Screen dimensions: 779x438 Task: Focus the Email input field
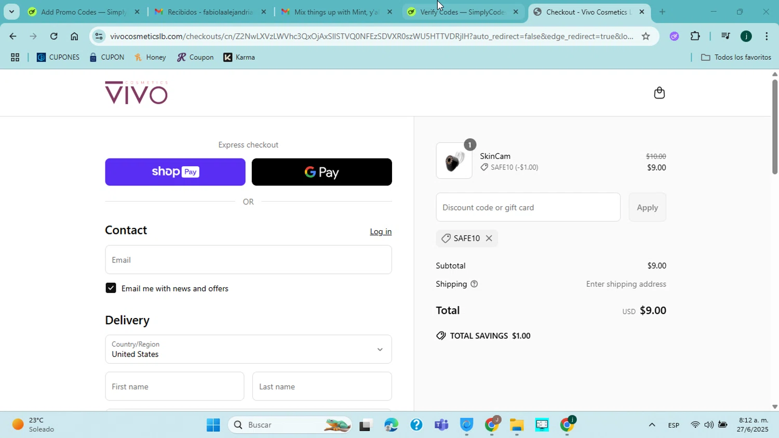pos(248,260)
